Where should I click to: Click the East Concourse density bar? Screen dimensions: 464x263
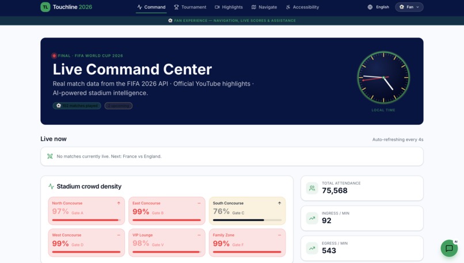click(x=167, y=220)
